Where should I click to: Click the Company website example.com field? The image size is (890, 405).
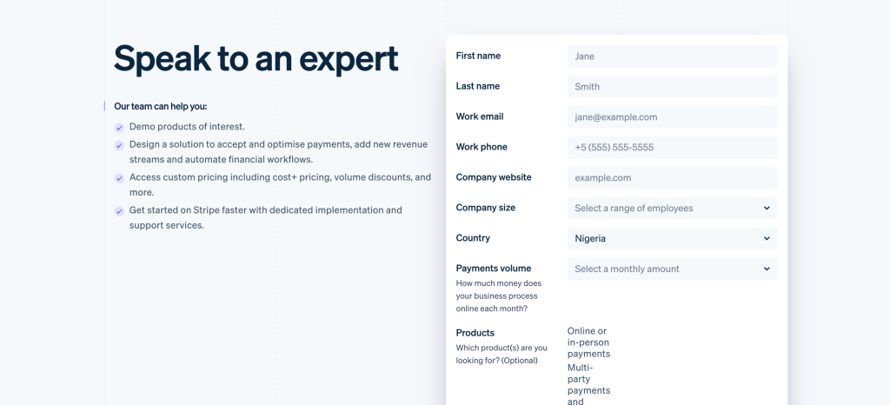(x=672, y=178)
